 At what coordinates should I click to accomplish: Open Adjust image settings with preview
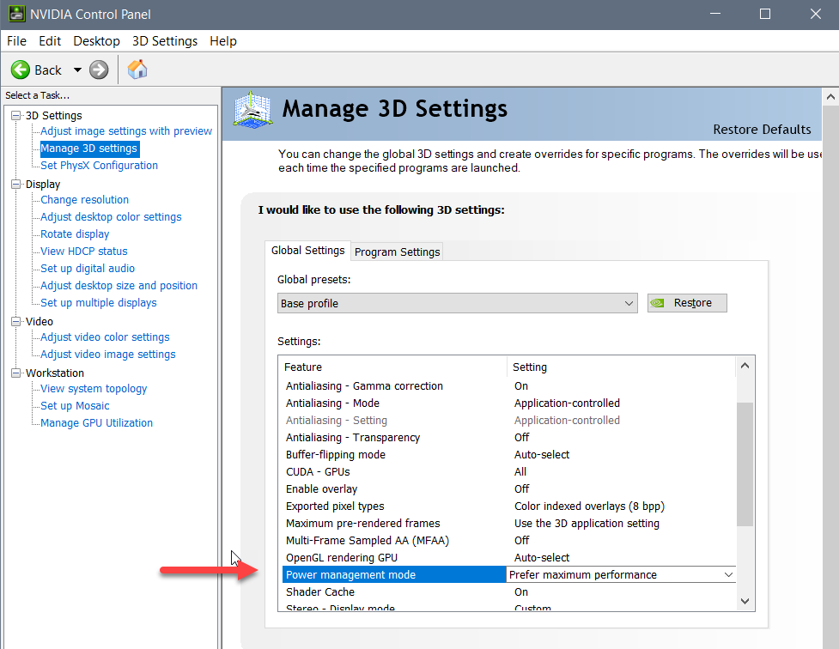pos(126,131)
